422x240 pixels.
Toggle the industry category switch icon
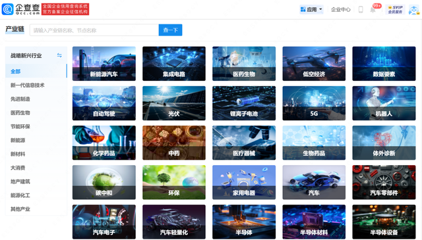pos(59,55)
